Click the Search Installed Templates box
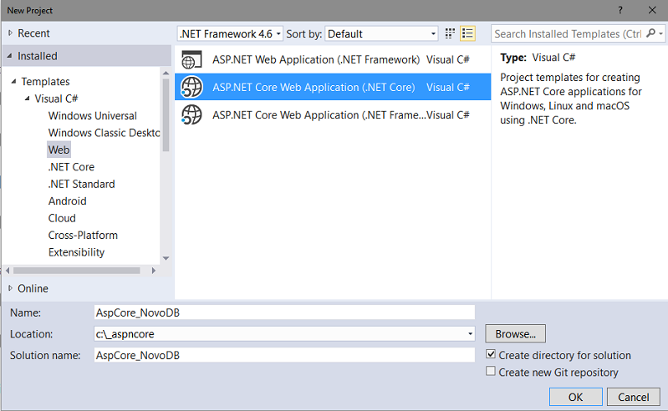The image size is (668, 411). (x=569, y=33)
